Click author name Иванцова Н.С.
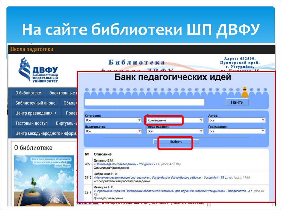Image resolution: width=281 pixels, height=210 pixels. [104, 187]
